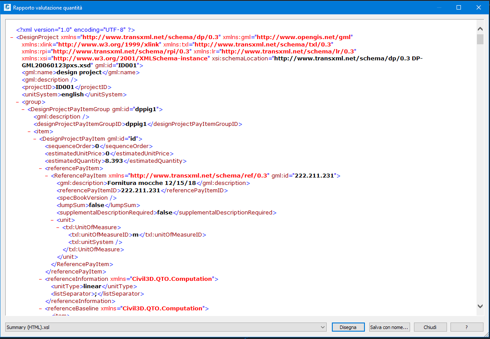The width and height of the screenshot is (490, 339).
Task: Collapse the DesignProject root node
Action: point(12,37)
